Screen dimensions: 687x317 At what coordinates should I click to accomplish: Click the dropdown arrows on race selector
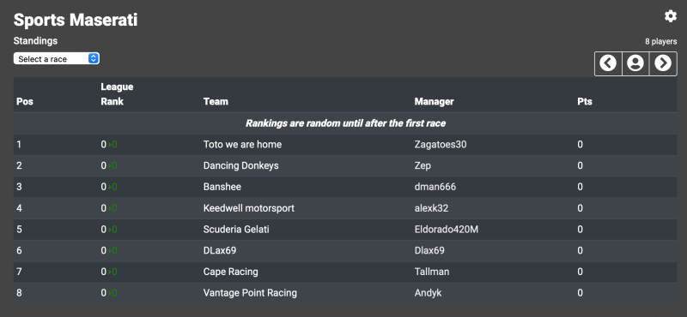click(94, 58)
